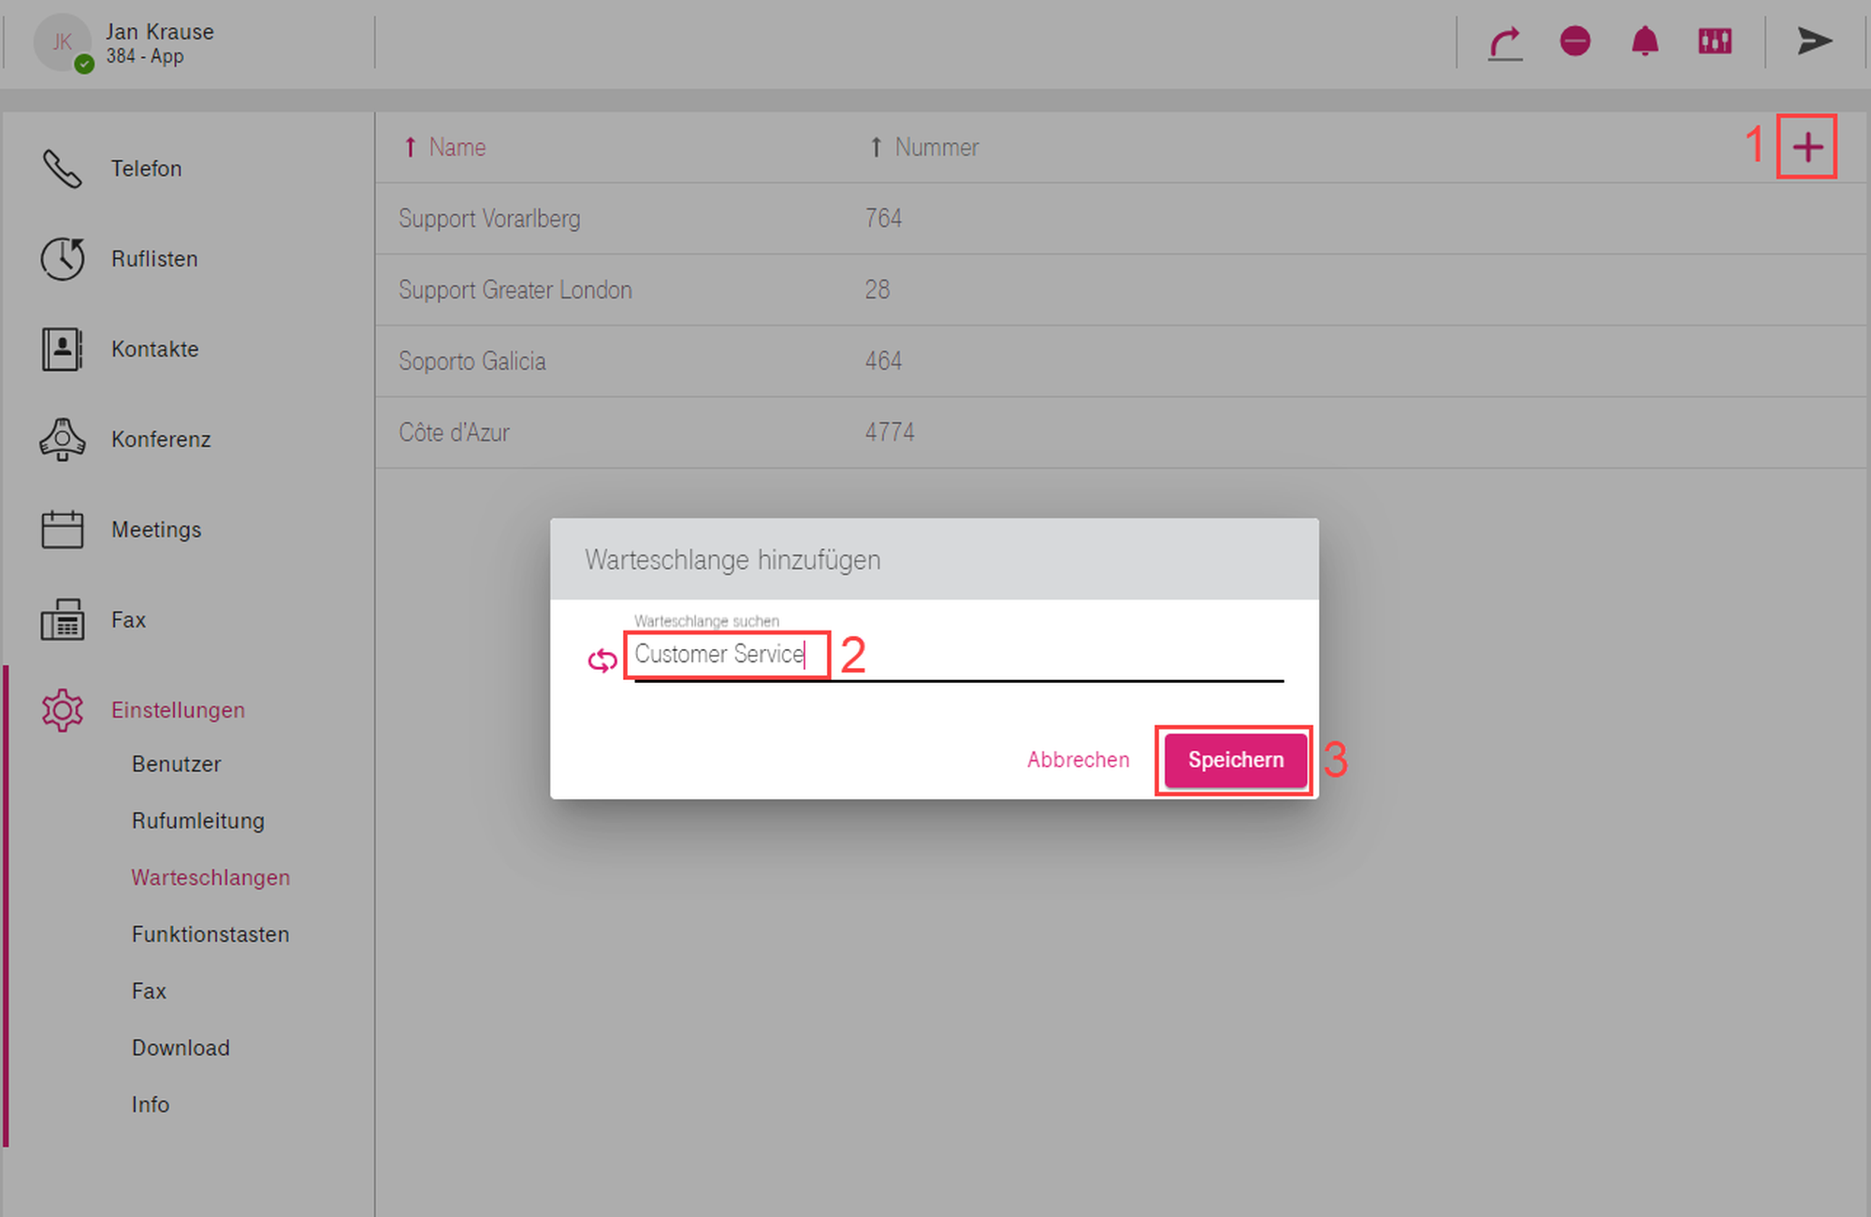Open Telefon in the sidebar
Screen dimensions: 1871x1217
click(x=145, y=168)
